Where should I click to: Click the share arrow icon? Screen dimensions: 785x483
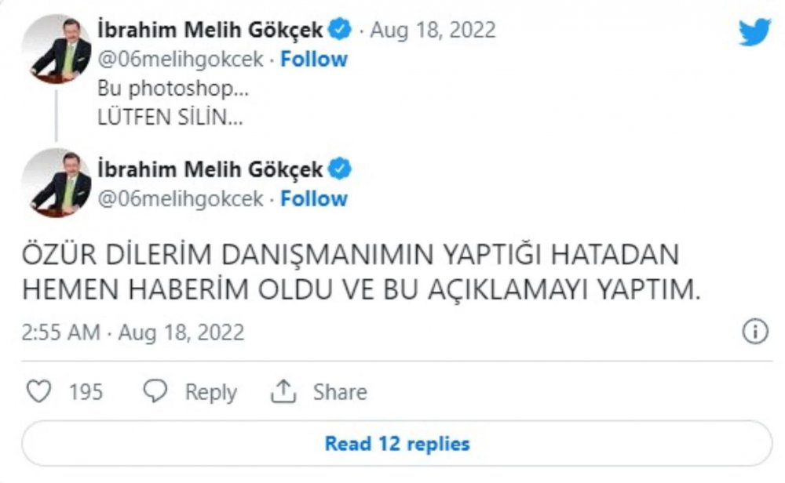[x=281, y=391]
